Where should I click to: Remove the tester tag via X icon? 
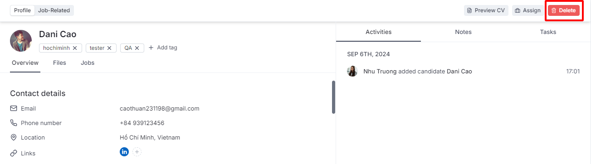pos(109,48)
